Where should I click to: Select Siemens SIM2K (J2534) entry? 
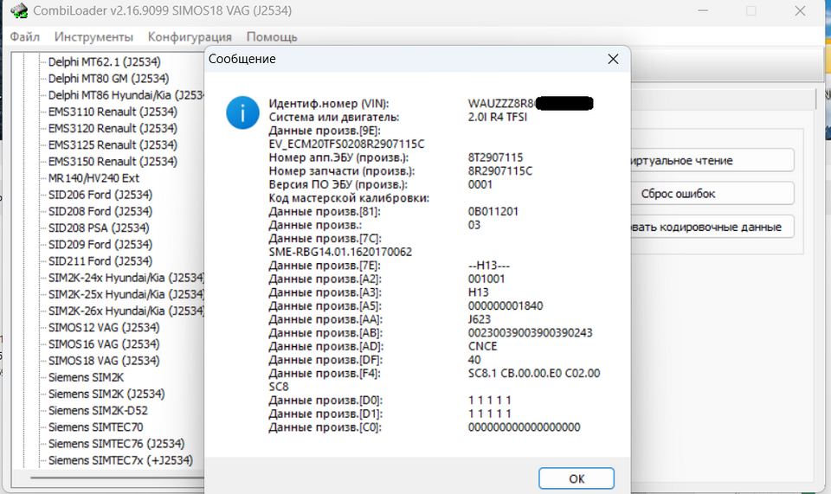pyautogui.click(x=106, y=394)
